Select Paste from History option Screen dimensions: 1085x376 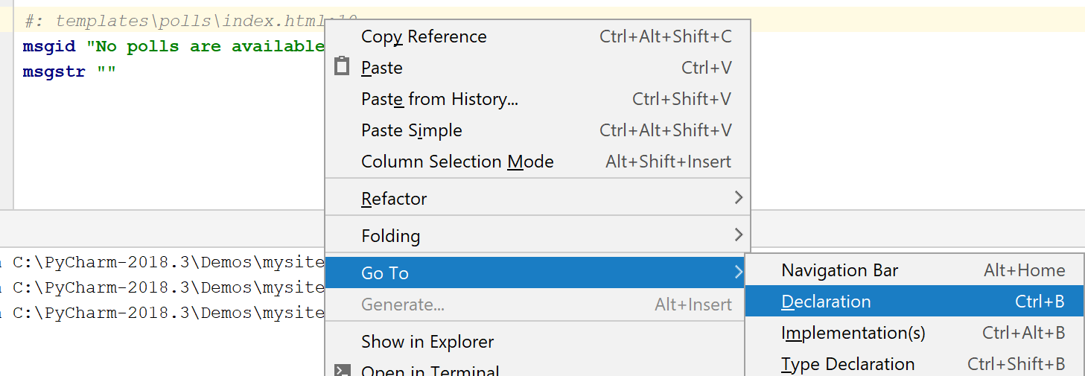click(x=439, y=99)
